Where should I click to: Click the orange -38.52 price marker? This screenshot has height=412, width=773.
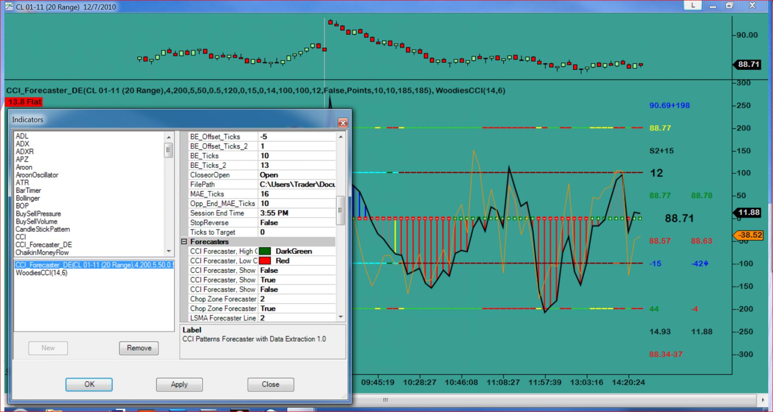748,235
